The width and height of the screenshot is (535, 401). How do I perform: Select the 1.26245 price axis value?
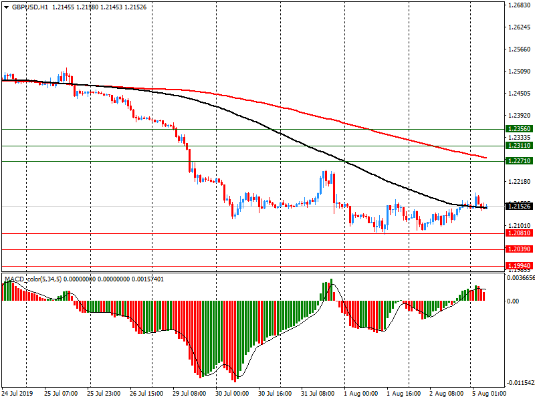[x=520, y=27]
